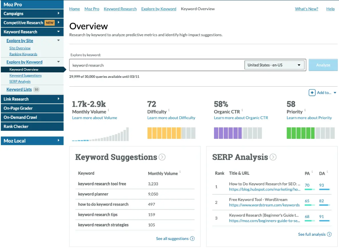The image size is (339, 248).
Task: Collapse the Explore by Site section
Action: coord(58,40)
